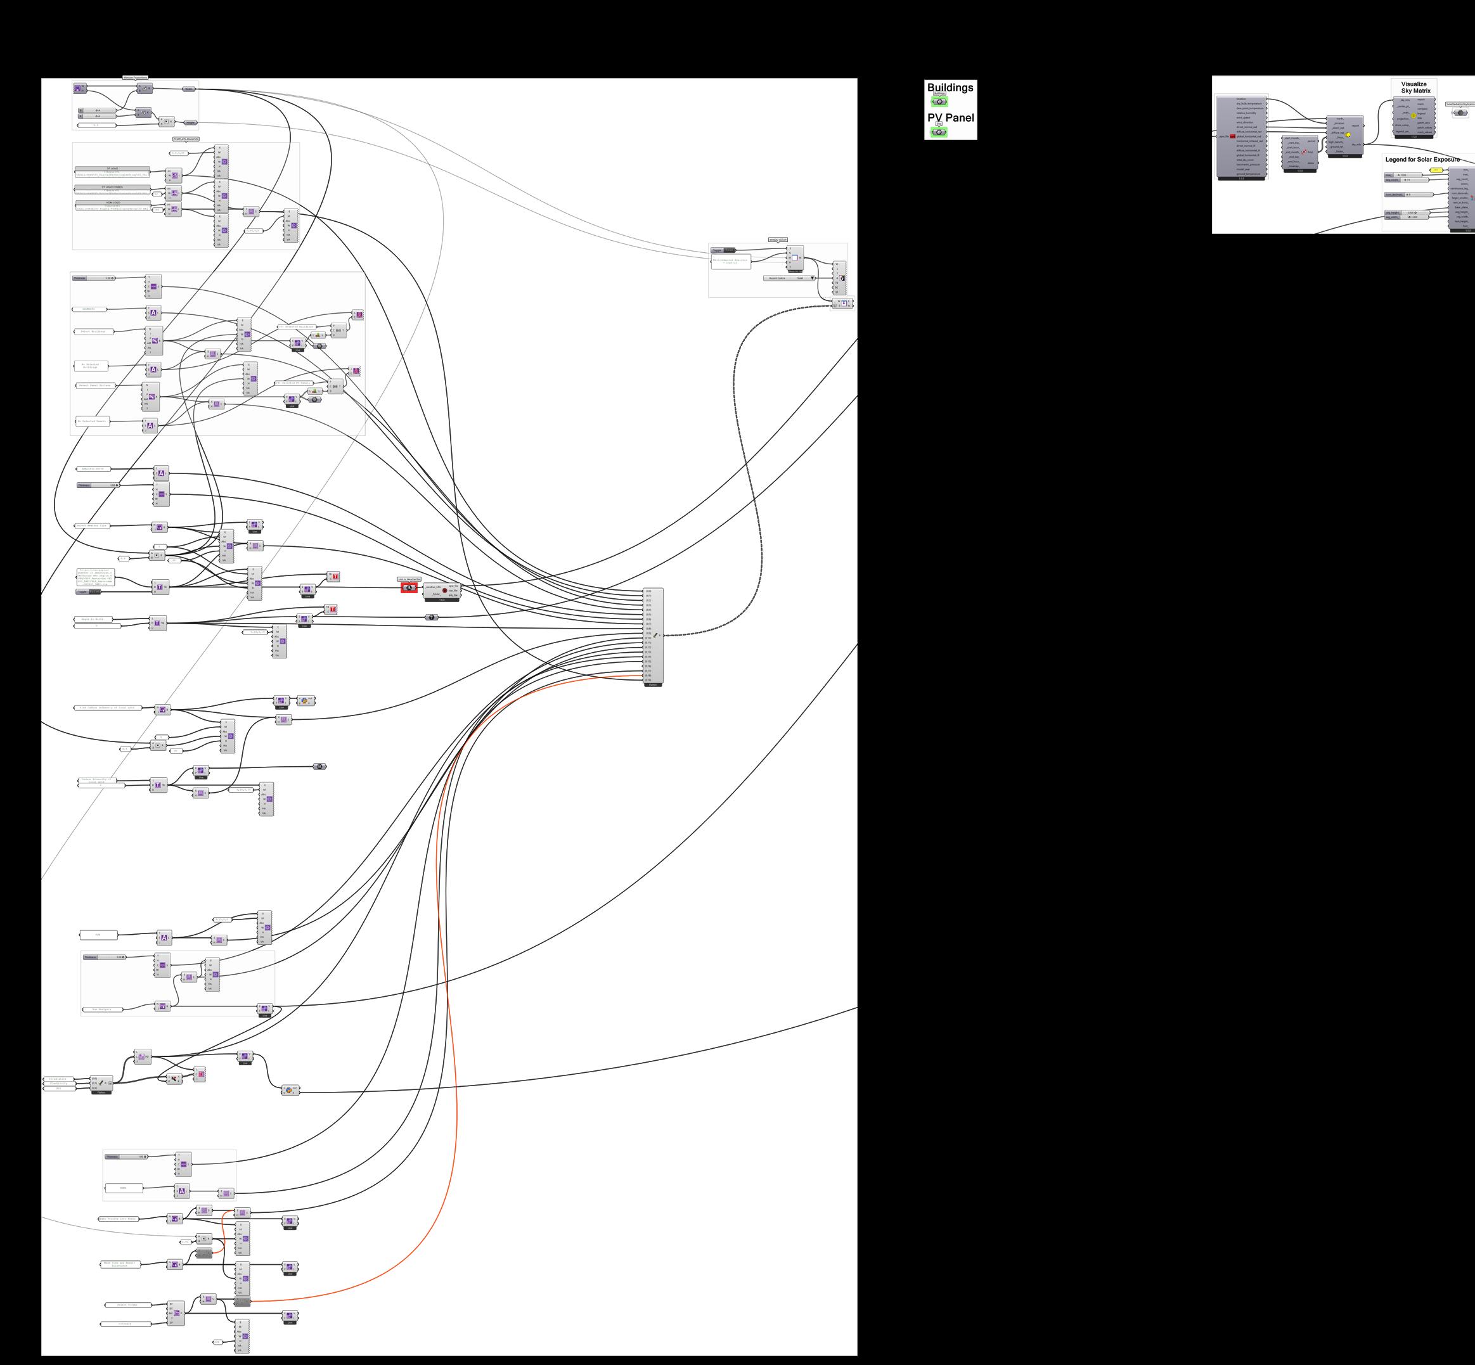Click the Environmental Analysis + Control panel
Screen dimensions: 1475x1365
[730, 260]
